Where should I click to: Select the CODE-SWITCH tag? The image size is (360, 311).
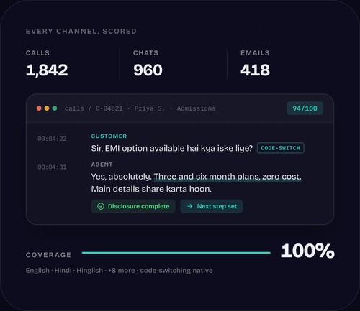281,148
